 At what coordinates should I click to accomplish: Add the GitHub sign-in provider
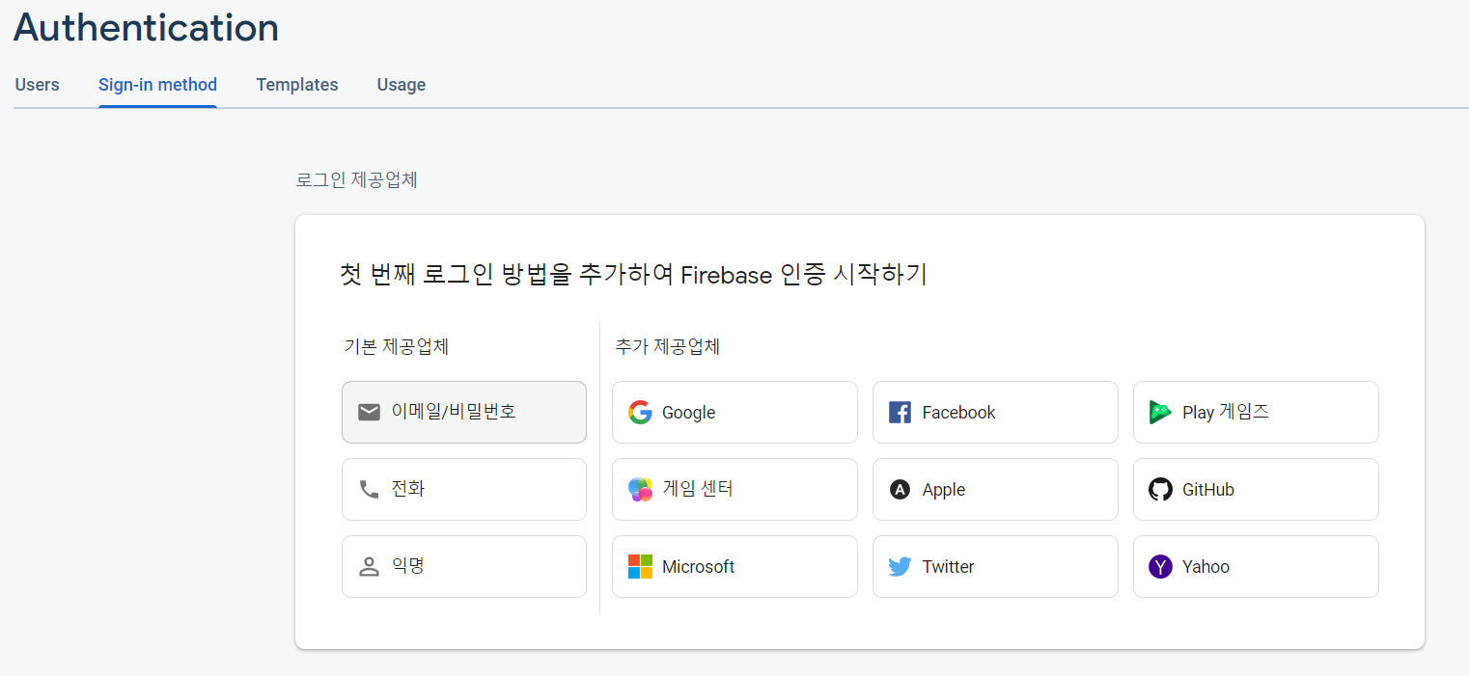[1256, 489]
